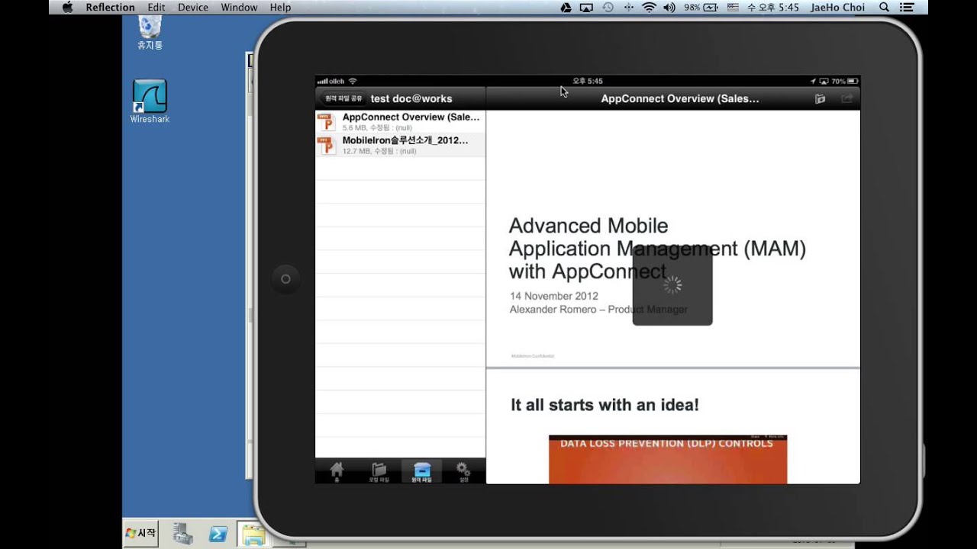The image size is (977, 549).
Task: Click the Windows Start (시작) button
Action: click(141, 533)
